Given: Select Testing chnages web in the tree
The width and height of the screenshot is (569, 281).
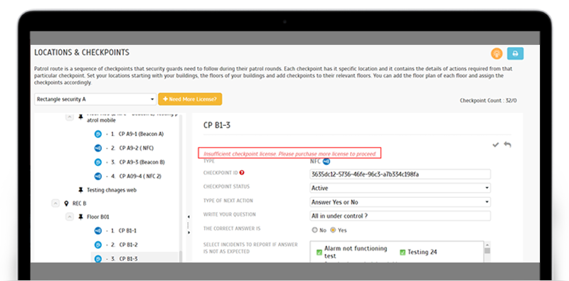Looking at the screenshot, I should tap(112, 190).
